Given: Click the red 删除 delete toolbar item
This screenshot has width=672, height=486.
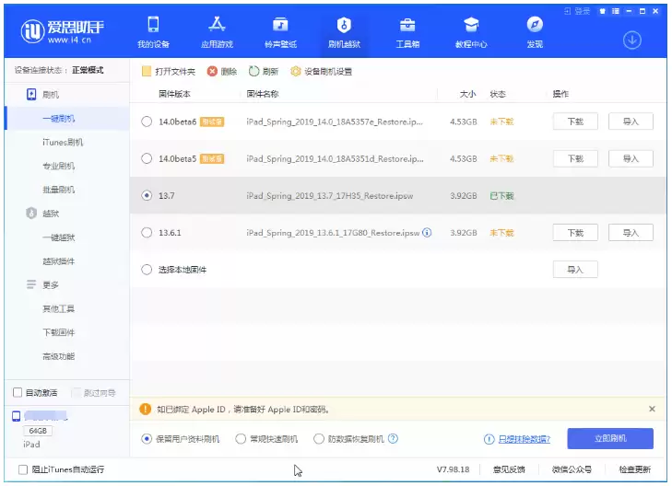Looking at the screenshot, I should coord(222,72).
